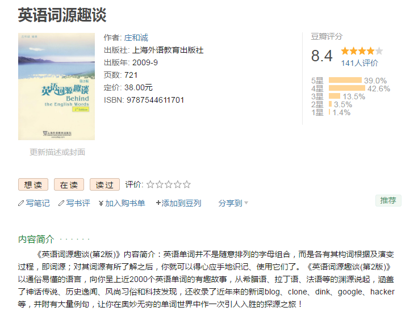418x320 pixels.
Task: Click the fifth rating star
Action: 187,184
